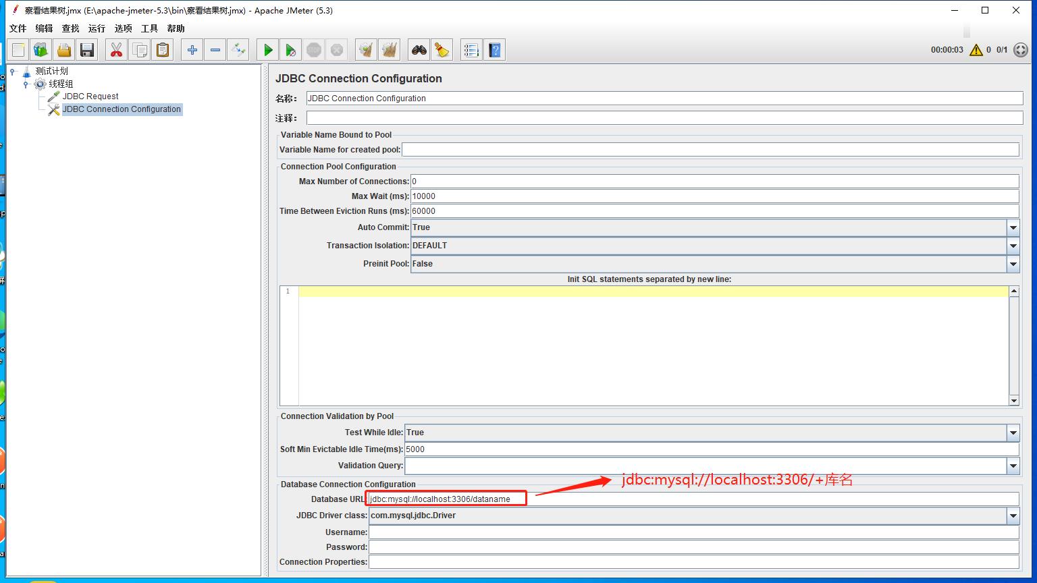The width and height of the screenshot is (1037, 583).
Task: Select the 线程组 tree item
Action: (61, 84)
